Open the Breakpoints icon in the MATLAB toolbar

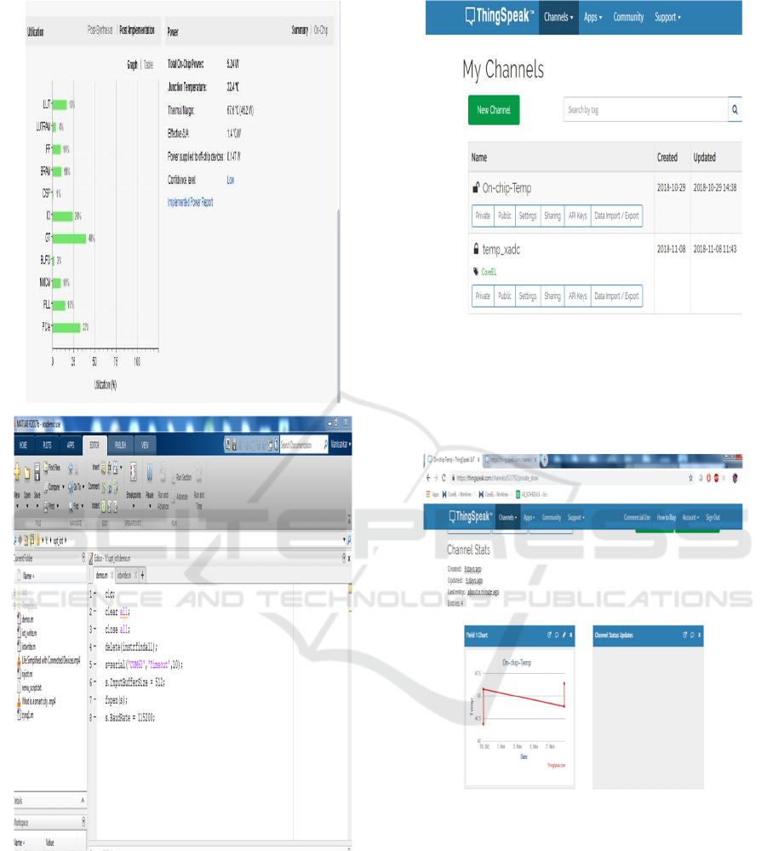133,475
